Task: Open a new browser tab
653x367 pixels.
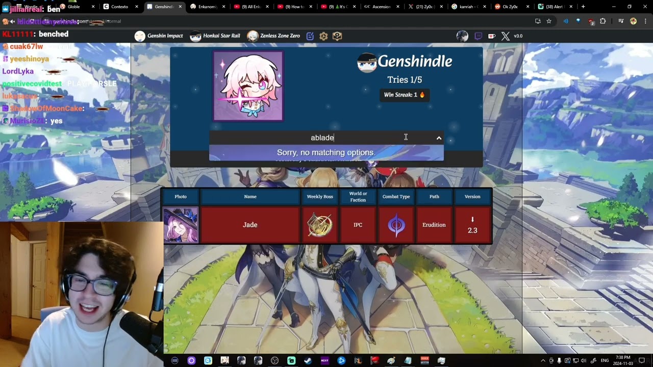Action: pos(583,7)
